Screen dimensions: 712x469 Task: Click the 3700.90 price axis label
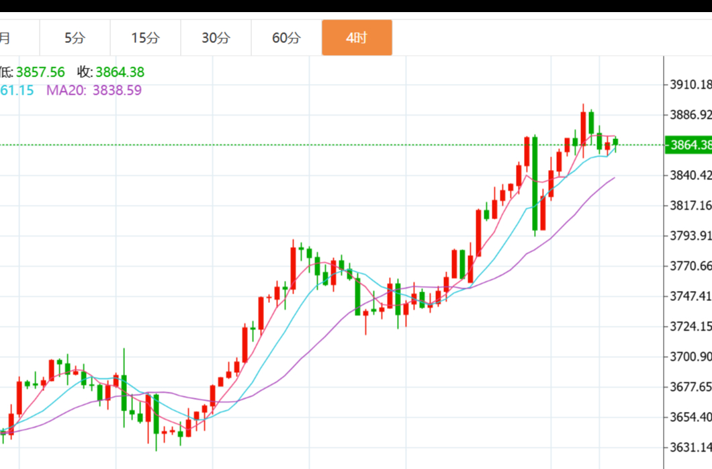[x=691, y=356]
